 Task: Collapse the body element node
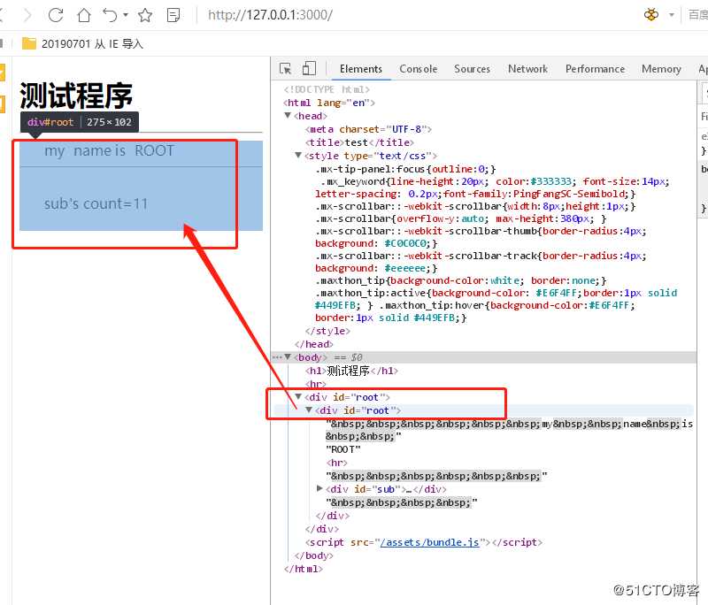[x=288, y=356]
